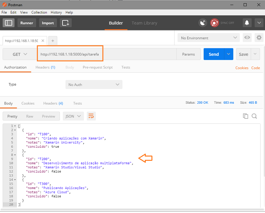Search within the response body
Viewport: 265px width, 213px height.
tap(254, 116)
